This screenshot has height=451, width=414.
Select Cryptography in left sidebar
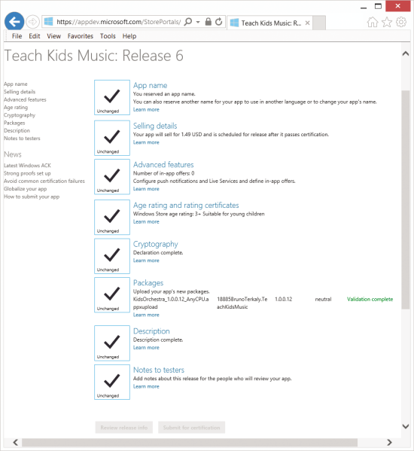pos(20,115)
